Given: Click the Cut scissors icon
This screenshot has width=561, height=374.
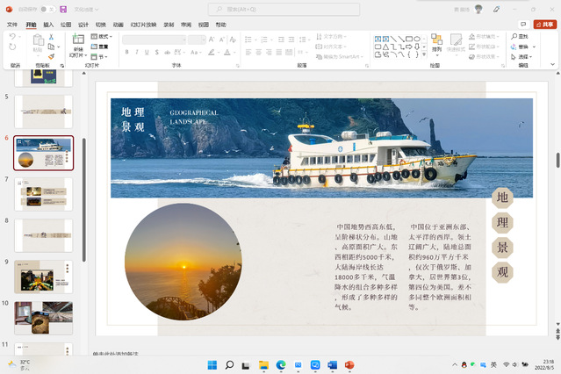Looking at the screenshot, I should pos(51,37).
